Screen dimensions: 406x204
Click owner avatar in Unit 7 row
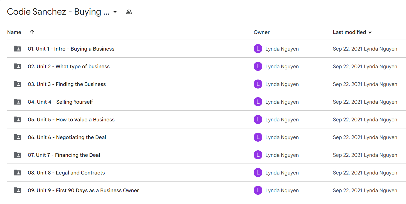258,155
